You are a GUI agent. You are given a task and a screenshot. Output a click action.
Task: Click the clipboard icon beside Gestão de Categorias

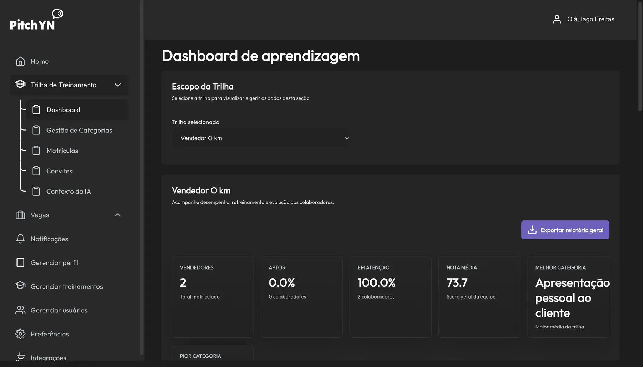36,130
